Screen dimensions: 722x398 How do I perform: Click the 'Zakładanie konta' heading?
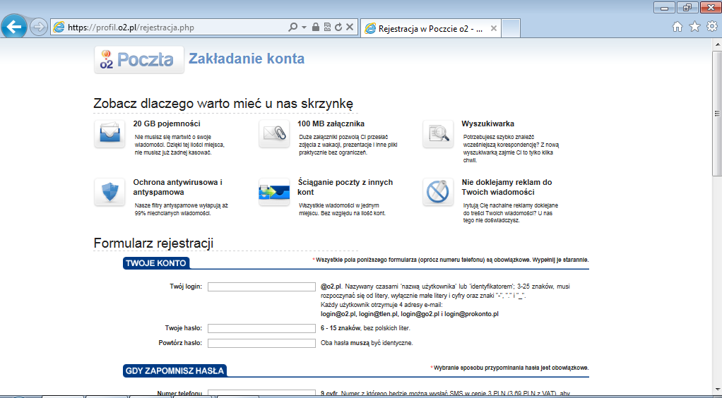[247, 59]
